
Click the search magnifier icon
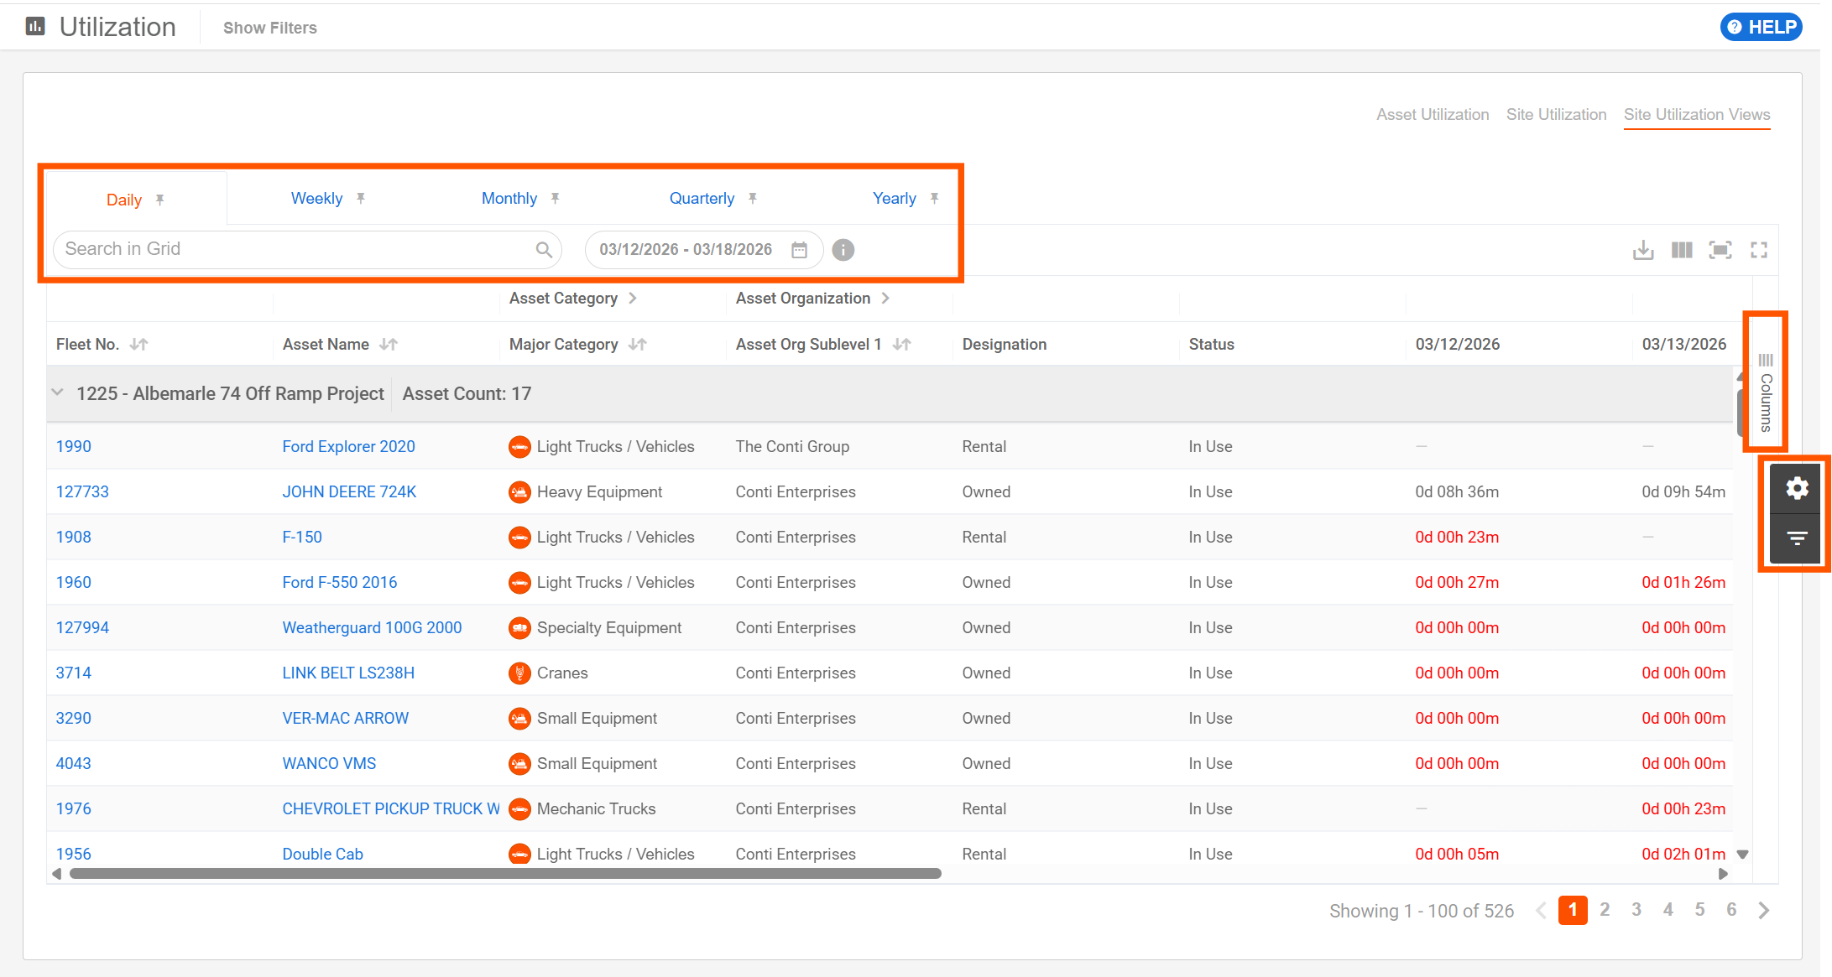[x=543, y=250]
